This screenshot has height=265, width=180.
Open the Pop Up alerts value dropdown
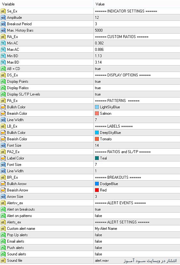point(137,235)
